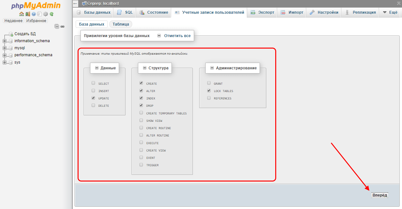Enable CREATE TEMPORARY TABLES checkbox
402x209 pixels.
coord(141,113)
